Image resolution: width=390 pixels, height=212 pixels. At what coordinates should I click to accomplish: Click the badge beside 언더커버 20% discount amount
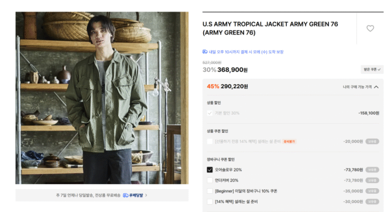pos(373,181)
